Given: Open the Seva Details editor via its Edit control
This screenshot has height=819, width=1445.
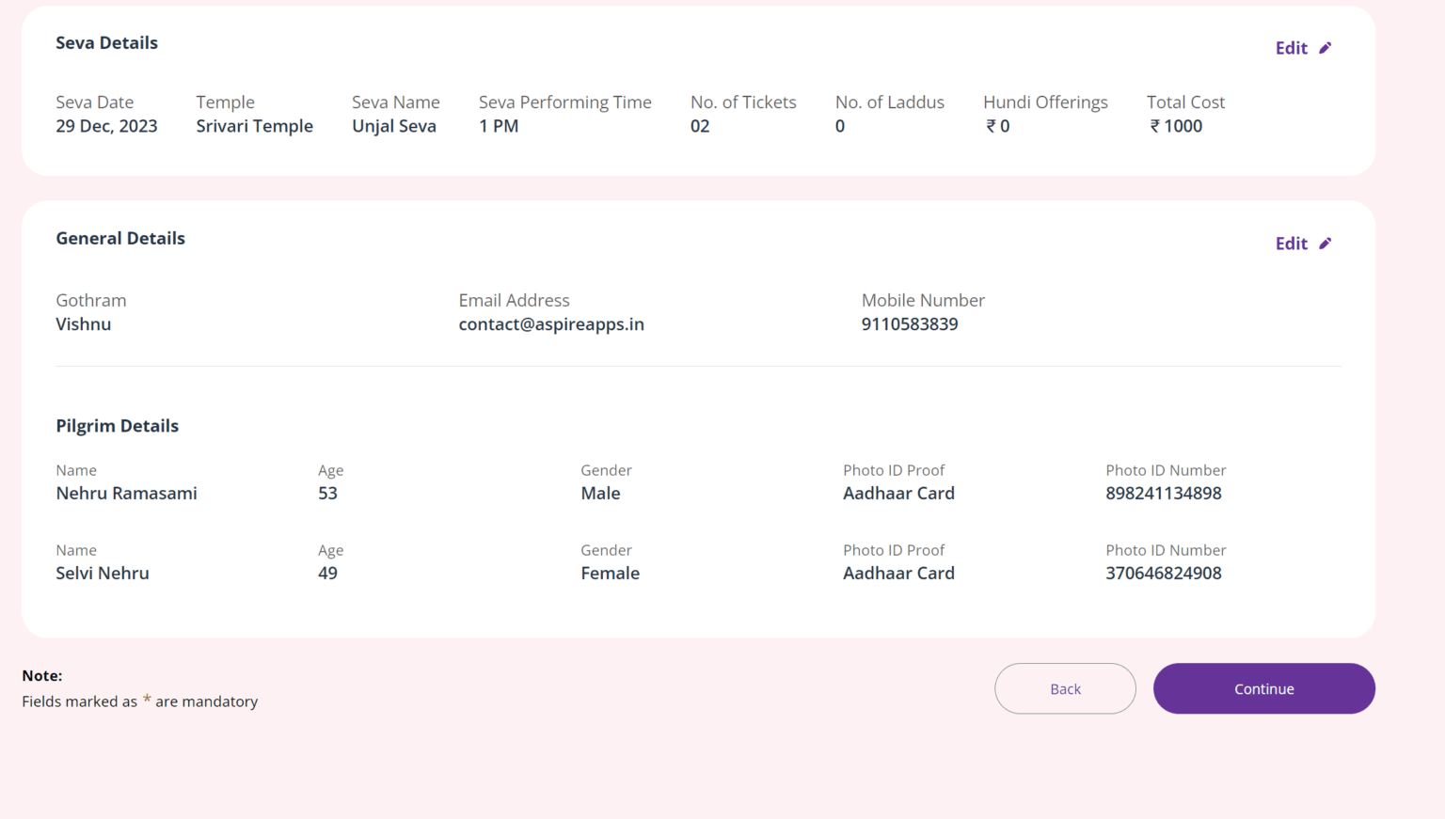Looking at the screenshot, I should tap(1291, 47).
